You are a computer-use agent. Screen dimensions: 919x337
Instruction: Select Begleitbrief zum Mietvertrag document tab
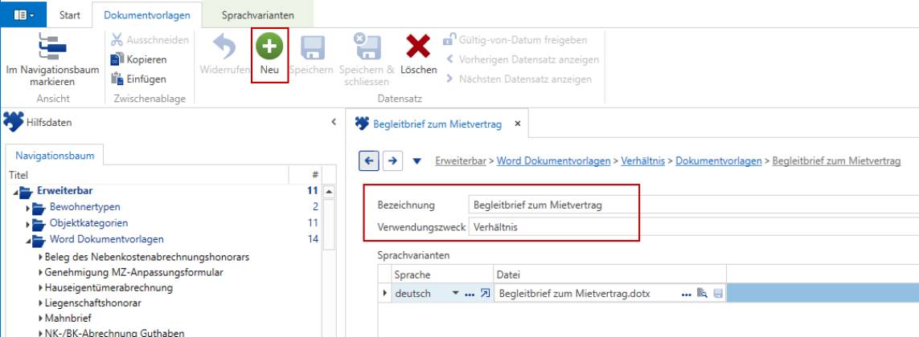(438, 124)
